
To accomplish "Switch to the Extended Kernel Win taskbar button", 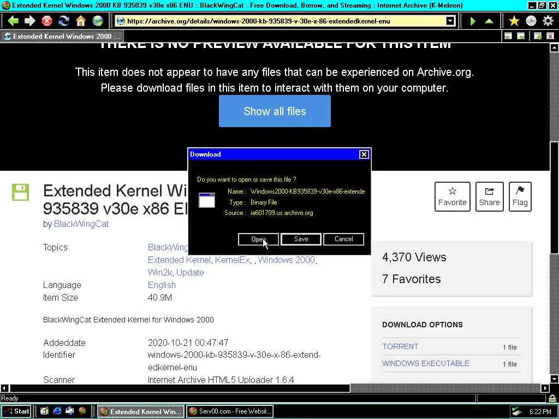I will (141, 411).
